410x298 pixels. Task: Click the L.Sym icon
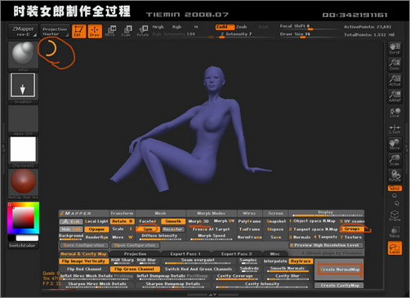pos(394,128)
